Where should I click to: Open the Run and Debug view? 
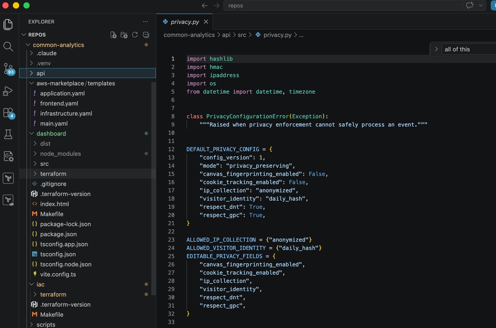pyautogui.click(x=8, y=91)
